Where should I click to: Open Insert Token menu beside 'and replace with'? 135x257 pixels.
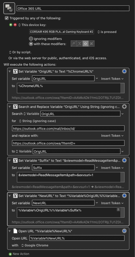(112, 135)
